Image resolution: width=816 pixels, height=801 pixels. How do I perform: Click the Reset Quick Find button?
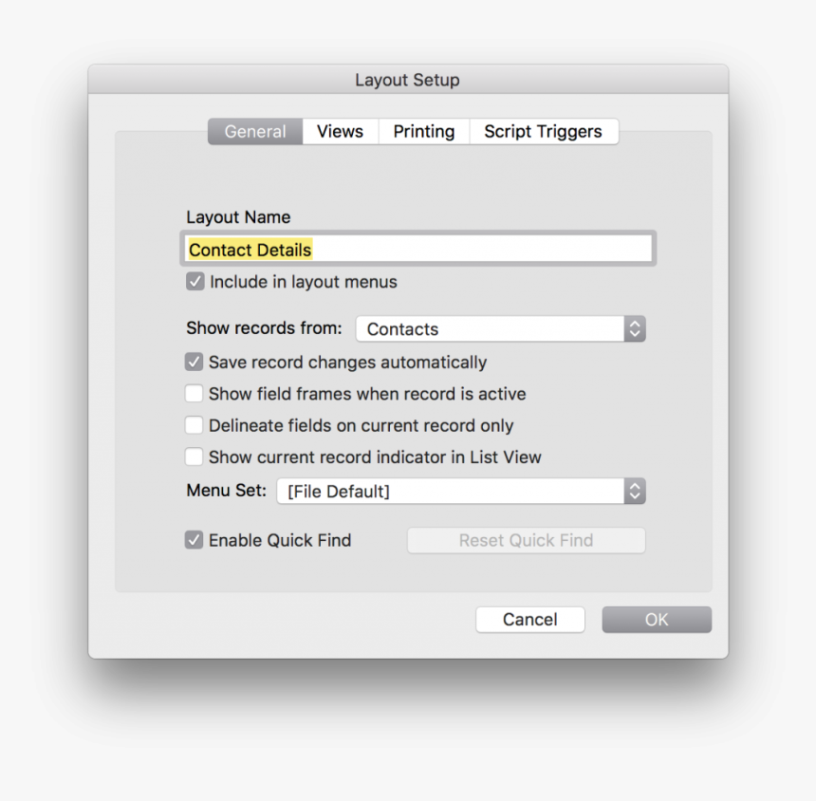526,539
